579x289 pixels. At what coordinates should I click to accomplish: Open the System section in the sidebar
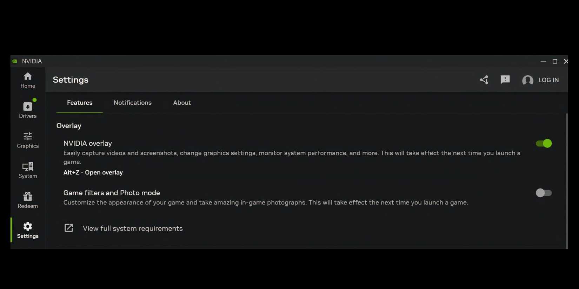[27, 170]
